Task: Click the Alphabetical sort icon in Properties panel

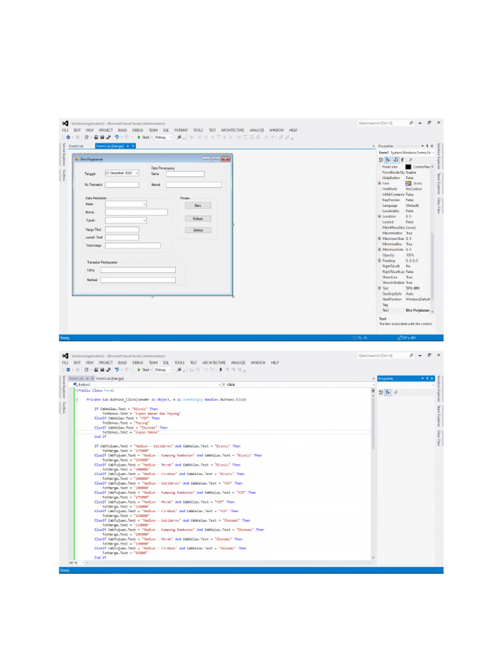Action: 388,159
